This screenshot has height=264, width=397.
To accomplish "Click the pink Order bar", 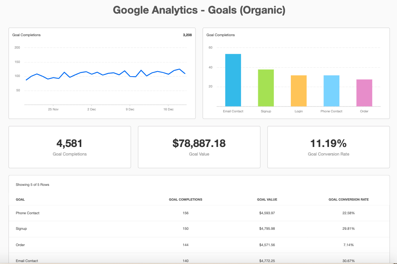I will click(x=364, y=93).
